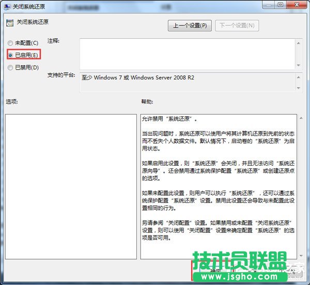
Task: Click up arrow of help text scrollbar
Action: (x=301, y=118)
